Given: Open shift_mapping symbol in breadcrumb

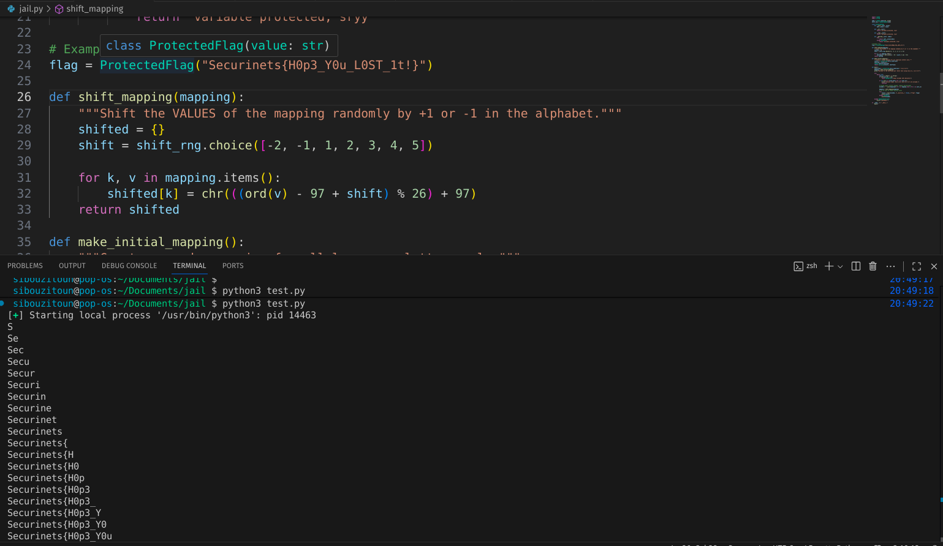Looking at the screenshot, I should (94, 9).
